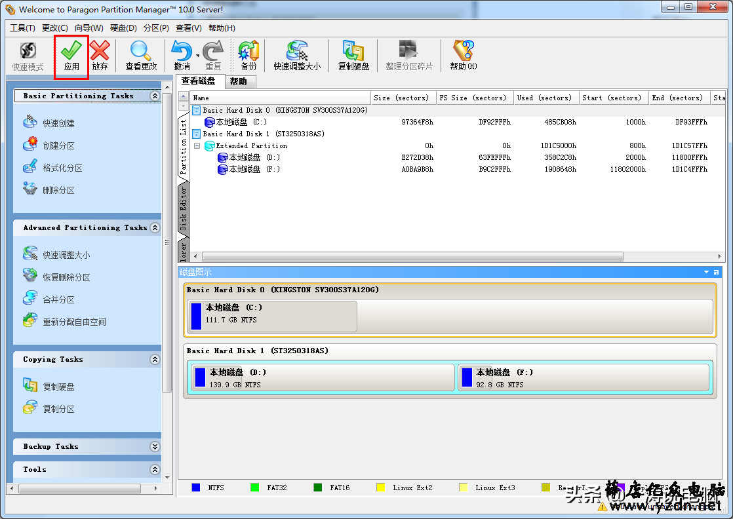Sort by Used (sectors) column

click(x=547, y=98)
